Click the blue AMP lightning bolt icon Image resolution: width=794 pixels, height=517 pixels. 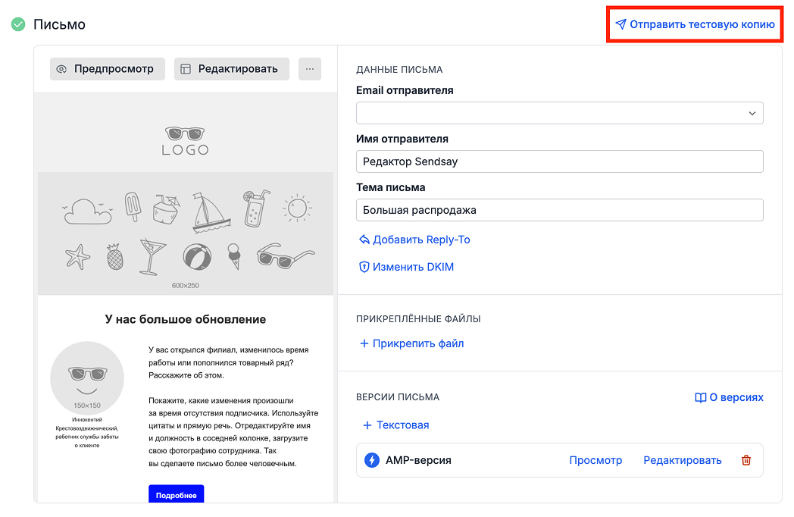point(372,460)
